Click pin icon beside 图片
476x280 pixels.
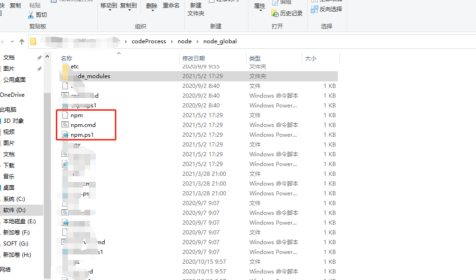(39, 69)
